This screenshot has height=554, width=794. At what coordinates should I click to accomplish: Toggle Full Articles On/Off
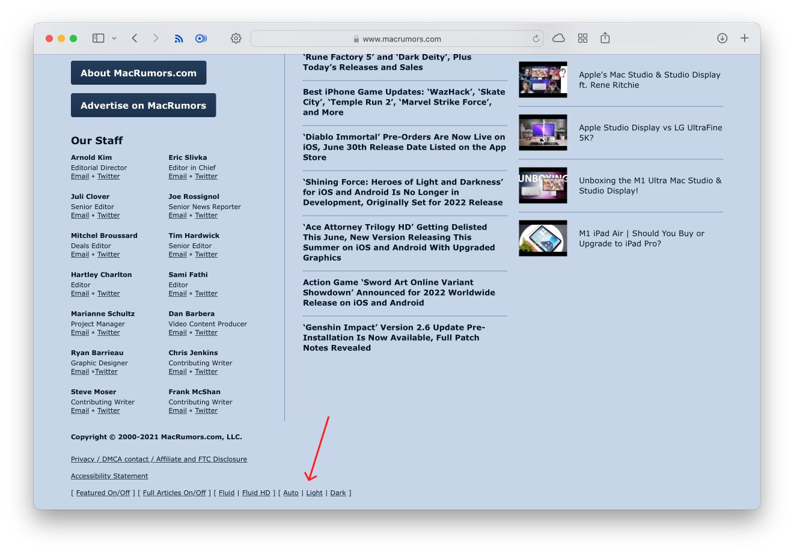174,493
